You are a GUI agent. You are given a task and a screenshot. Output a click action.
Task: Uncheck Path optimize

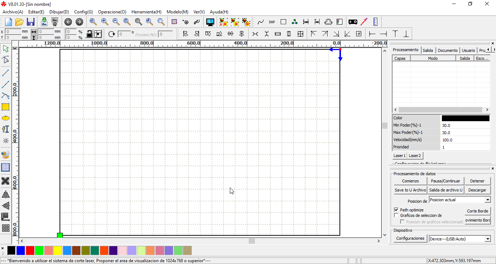point(396,210)
